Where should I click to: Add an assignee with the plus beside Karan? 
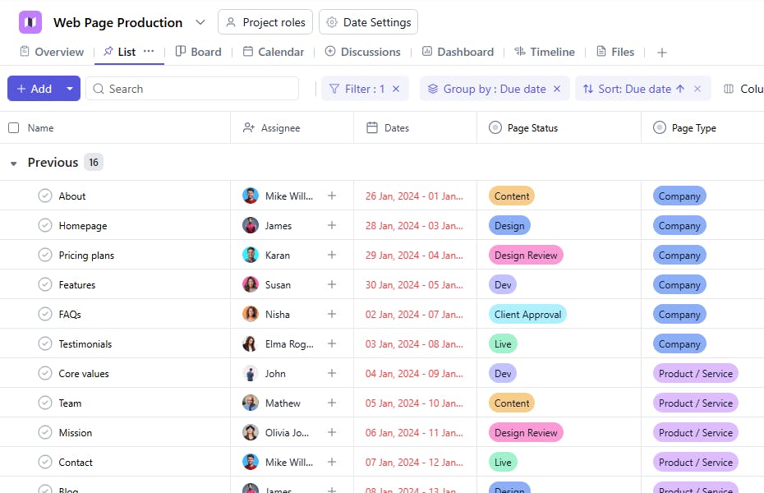point(332,256)
